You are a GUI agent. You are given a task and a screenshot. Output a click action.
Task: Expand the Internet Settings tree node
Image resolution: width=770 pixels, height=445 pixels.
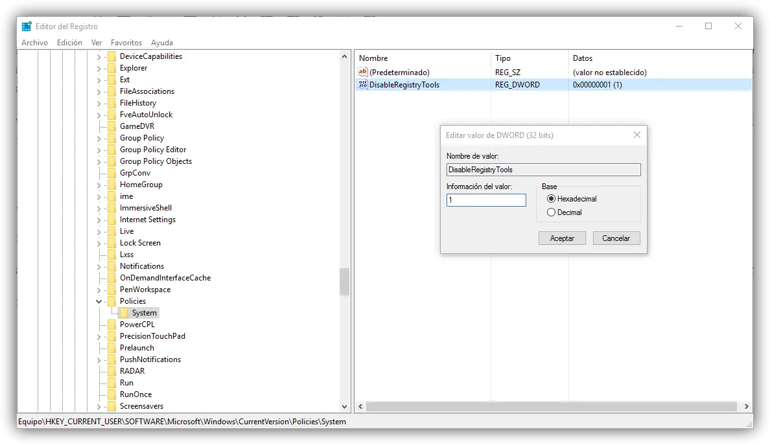[x=99, y=220]
